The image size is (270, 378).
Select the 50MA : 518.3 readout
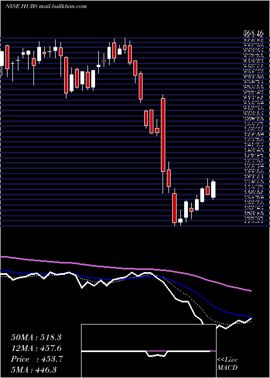pyautogui.click(x=36, y=337)
